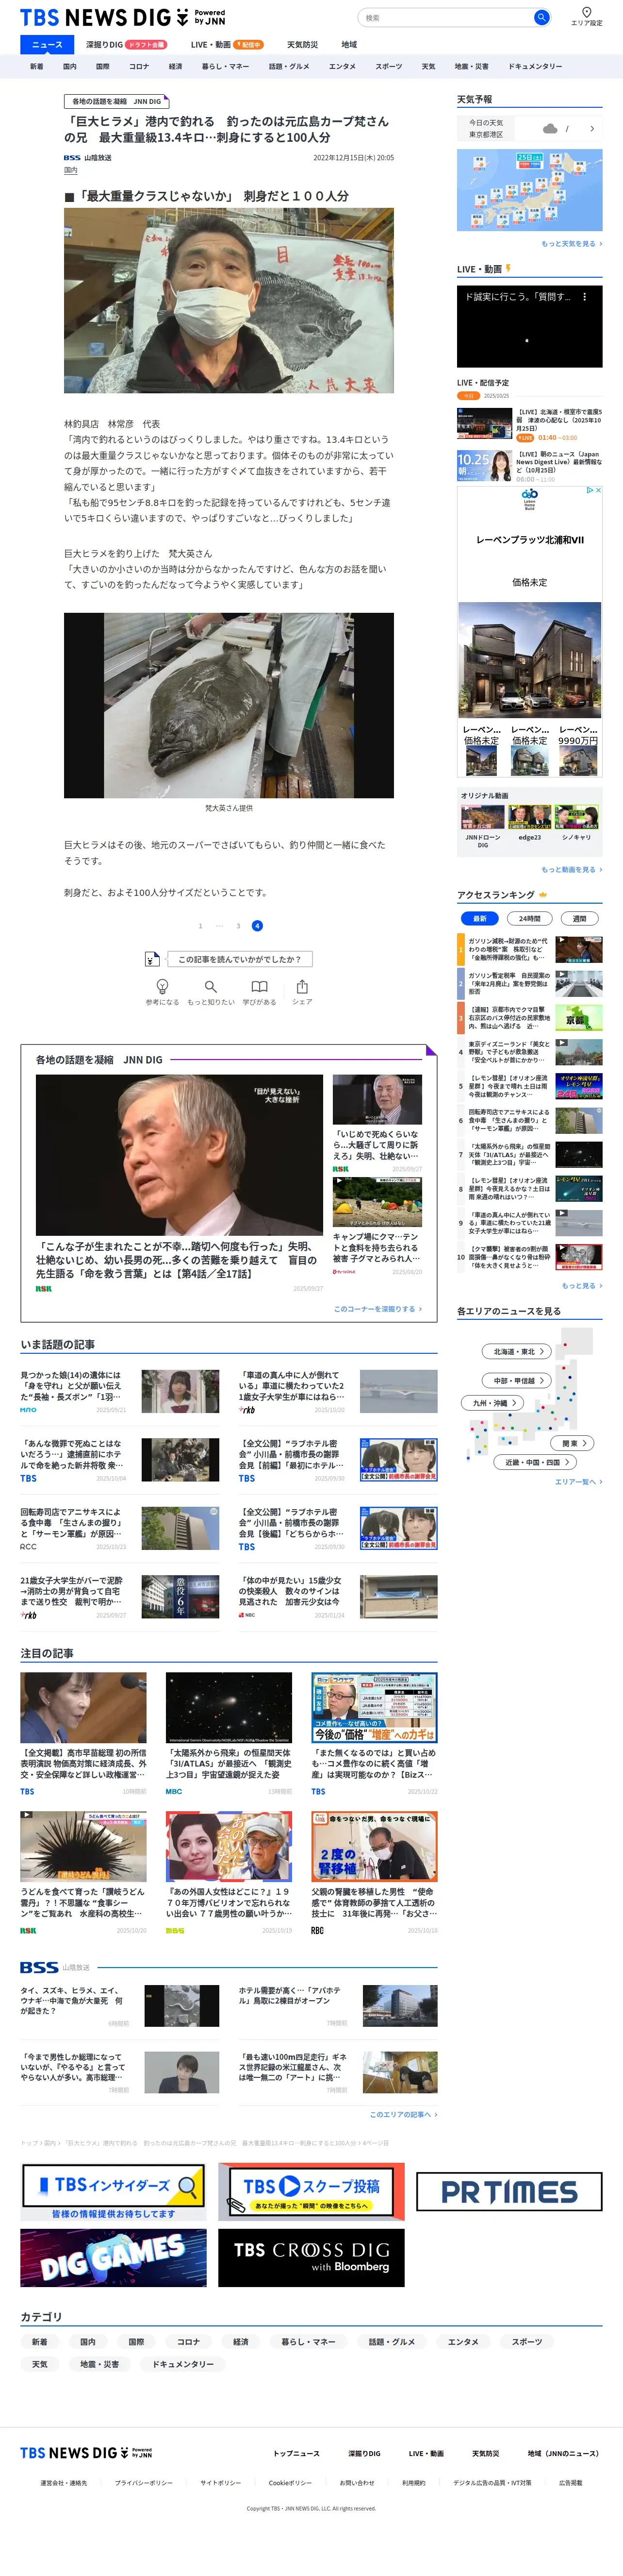This screenshot has width=623, height=2576.
Task: Click the TBS スクープ投稿 banner
Action: tap(311, 2191)
